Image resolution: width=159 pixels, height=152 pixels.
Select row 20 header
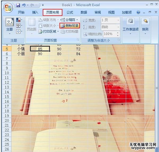(x=7, y=120)
